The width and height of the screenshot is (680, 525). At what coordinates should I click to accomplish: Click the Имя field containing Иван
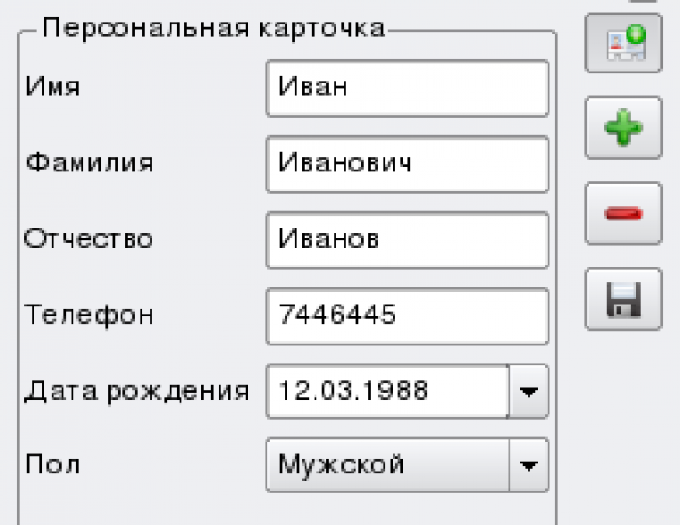point(407,88)
